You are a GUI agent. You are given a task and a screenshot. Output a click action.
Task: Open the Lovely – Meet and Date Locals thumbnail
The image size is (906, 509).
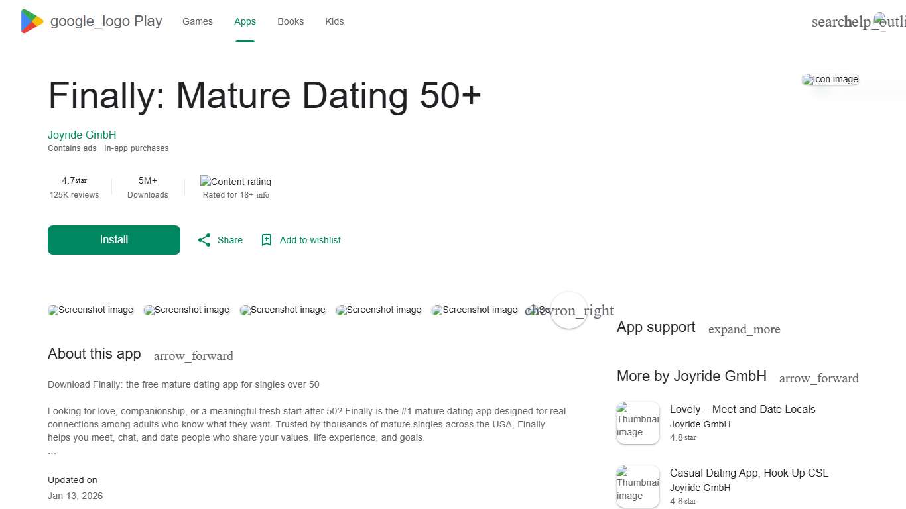(x=637, y=422)
